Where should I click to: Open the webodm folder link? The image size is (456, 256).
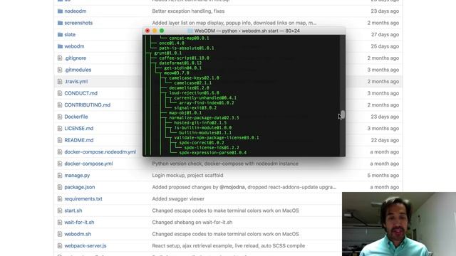pyautogui.click(x=74, y=46)
